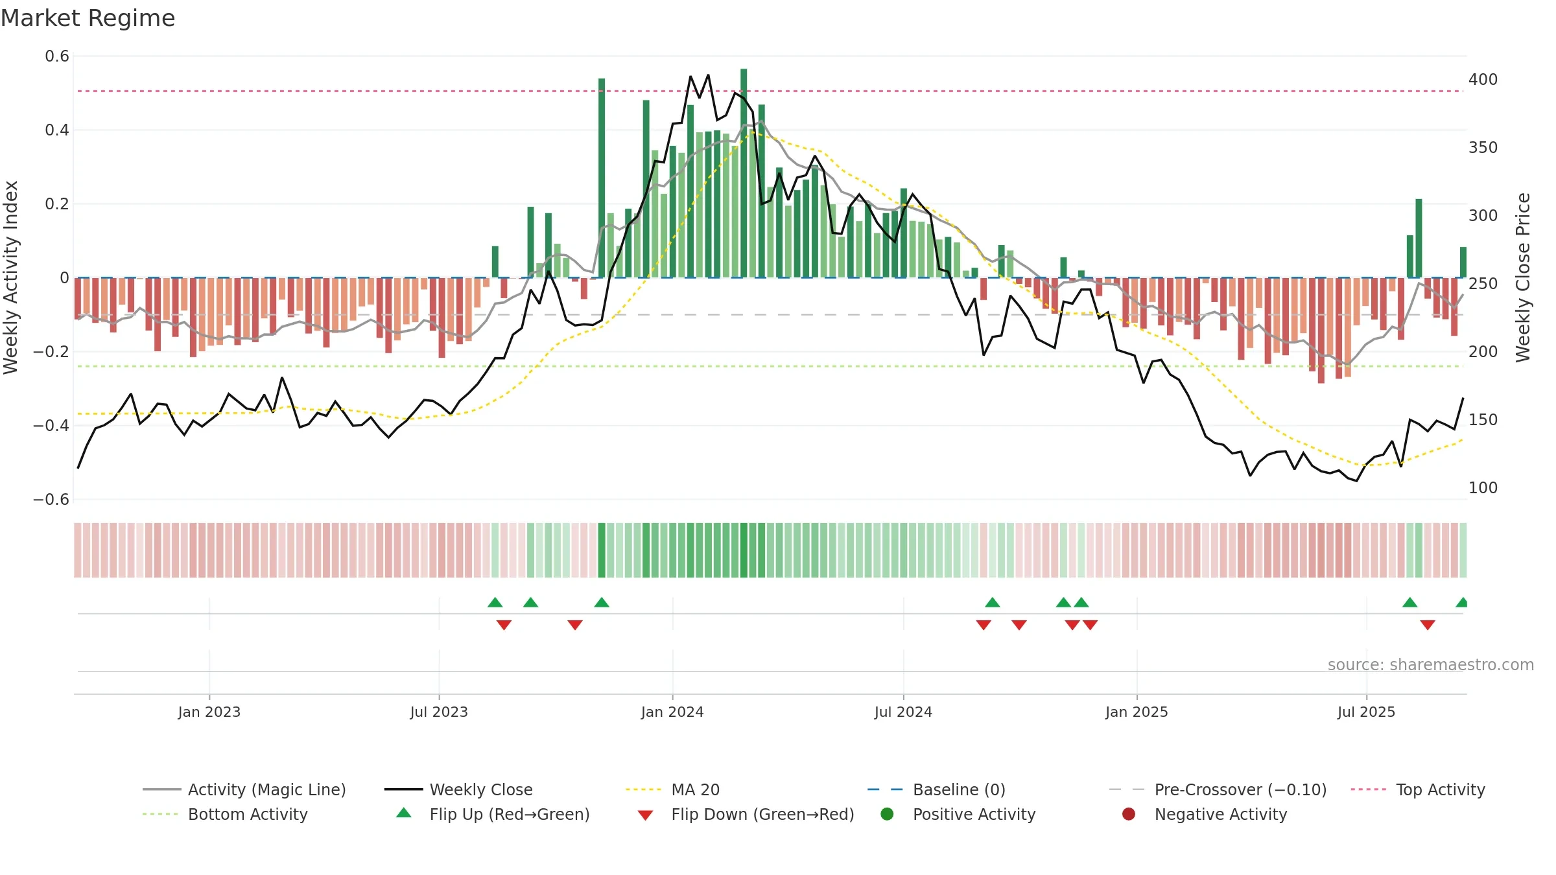Click source: sharemaestro.com text
Image resolution: width=1556 pixels, height=875 pixels.
1431,664
